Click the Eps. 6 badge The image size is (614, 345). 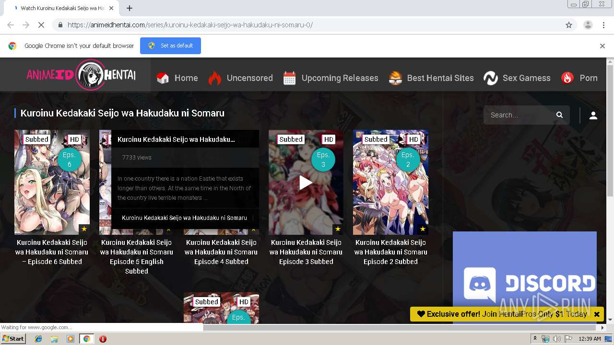70,160
